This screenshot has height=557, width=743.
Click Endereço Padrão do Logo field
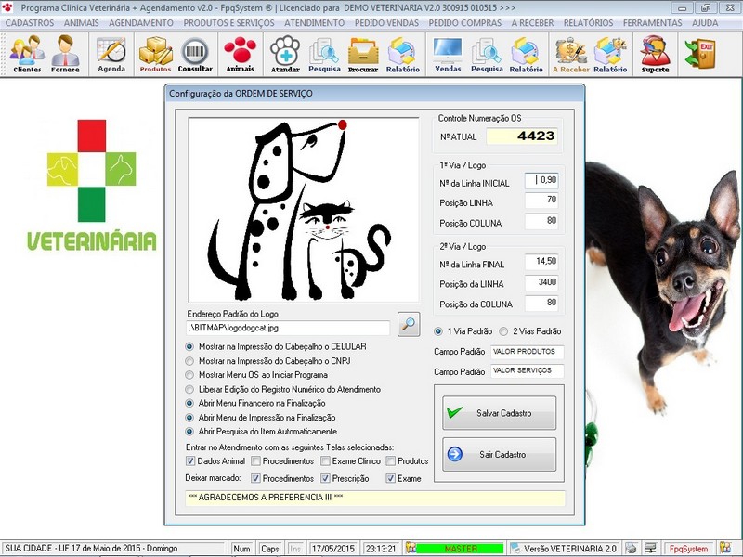288,328
